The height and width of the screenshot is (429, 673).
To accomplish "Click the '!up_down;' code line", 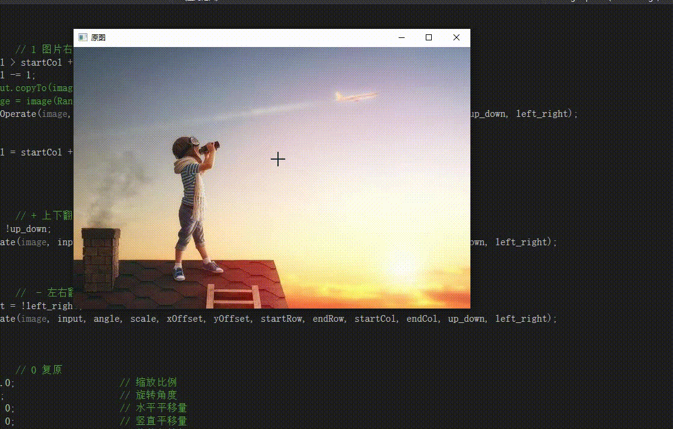I will (x=28, y=229).
